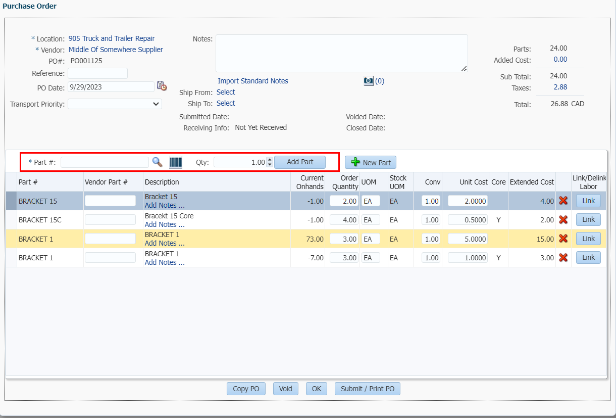616x418 pixels.
Task: Click Select next to Ship From
Action: point(226,92)
